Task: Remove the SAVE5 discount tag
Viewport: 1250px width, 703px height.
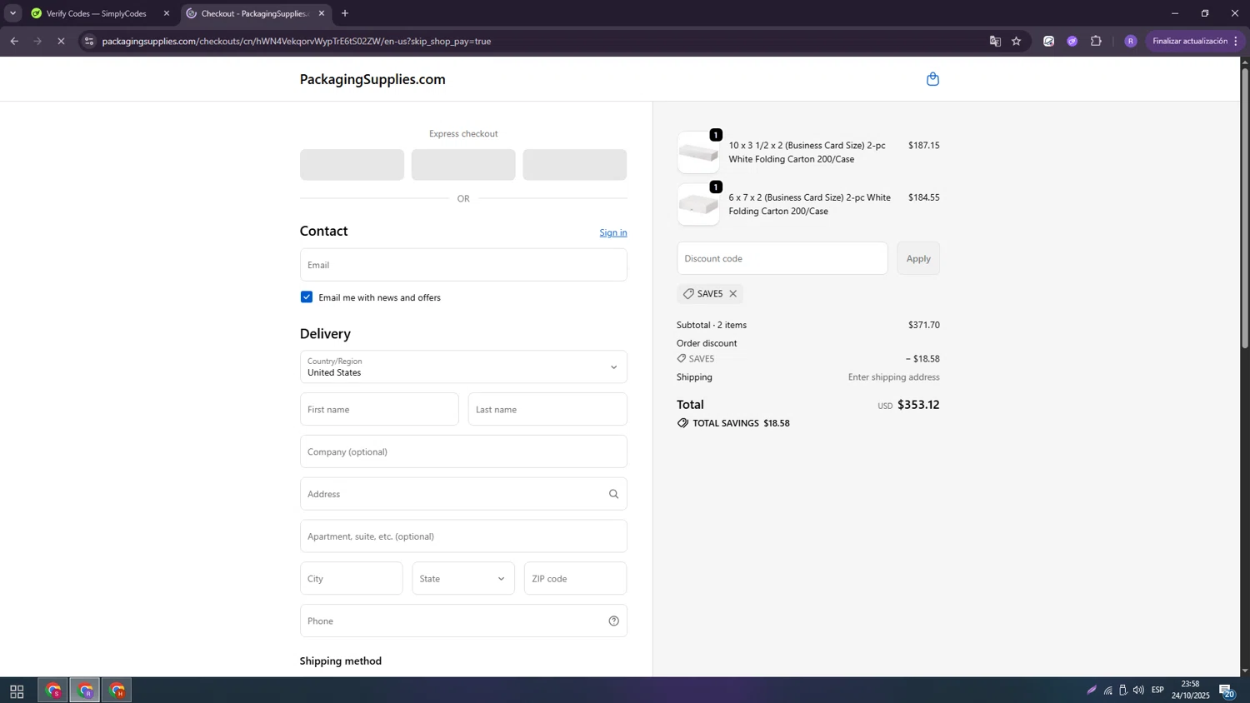Action: (x=732, y=294)
